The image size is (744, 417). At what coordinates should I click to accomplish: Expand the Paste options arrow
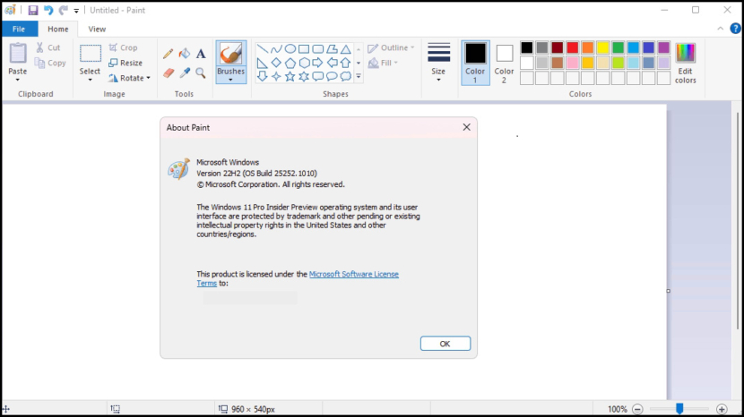[x=18, y=80]
